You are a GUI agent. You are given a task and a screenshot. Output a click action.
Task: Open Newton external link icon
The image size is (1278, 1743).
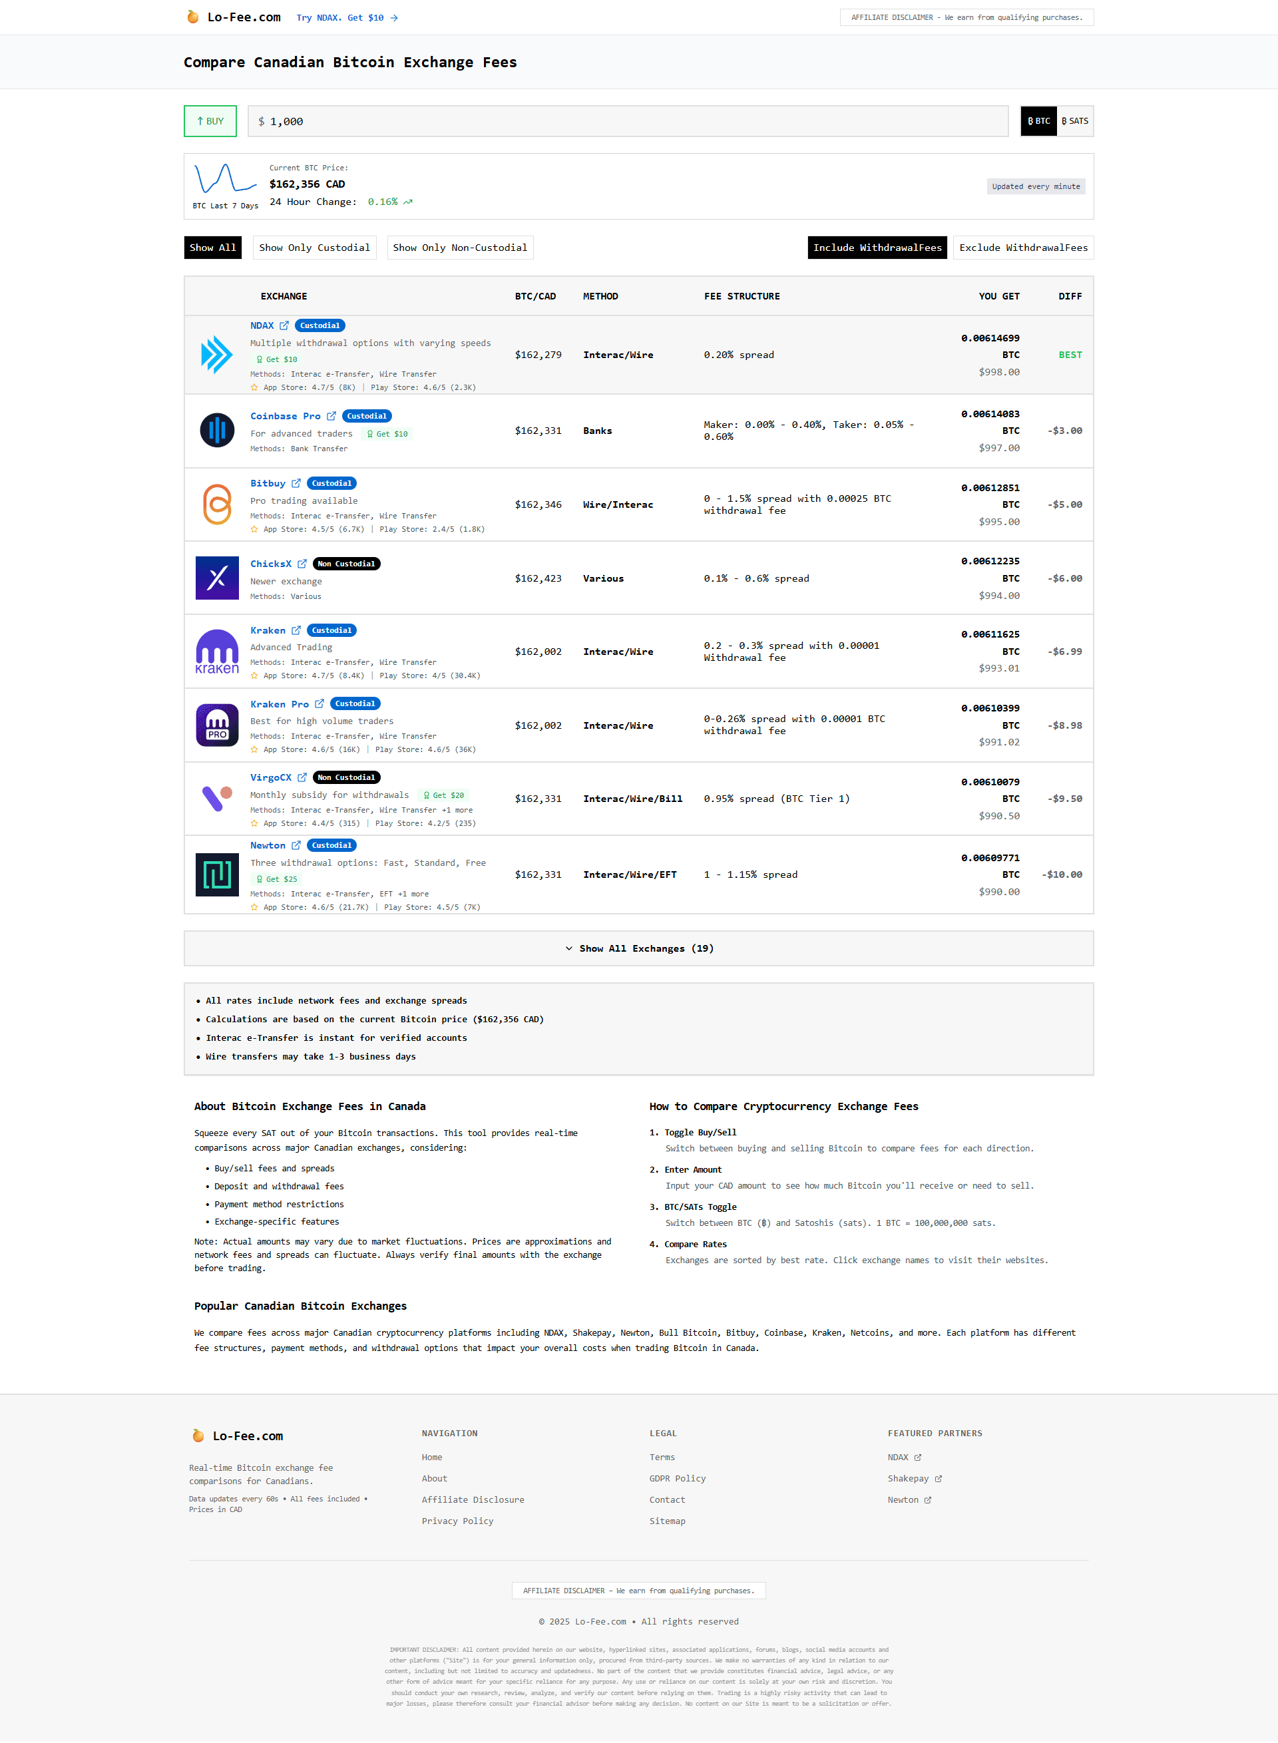pos(296,845)
